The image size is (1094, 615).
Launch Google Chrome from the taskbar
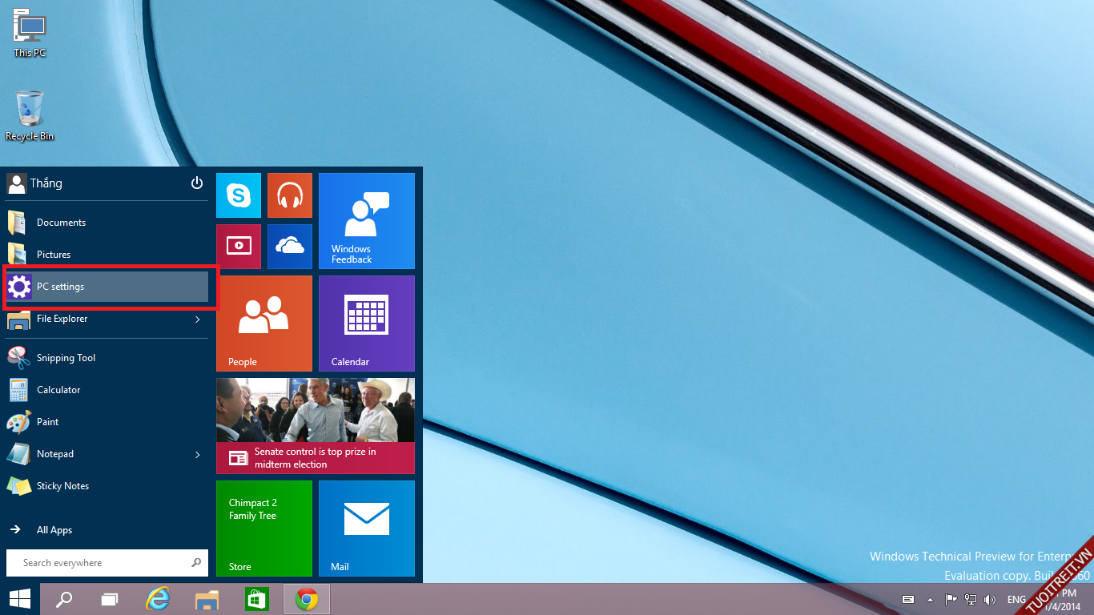pos(306,599)
